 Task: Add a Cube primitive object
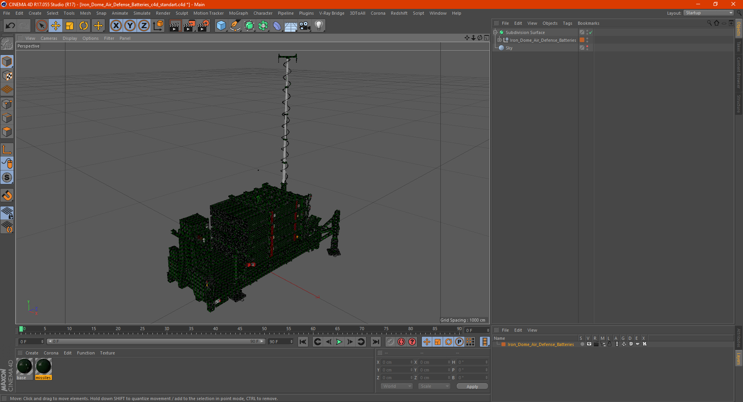point(221,26)
